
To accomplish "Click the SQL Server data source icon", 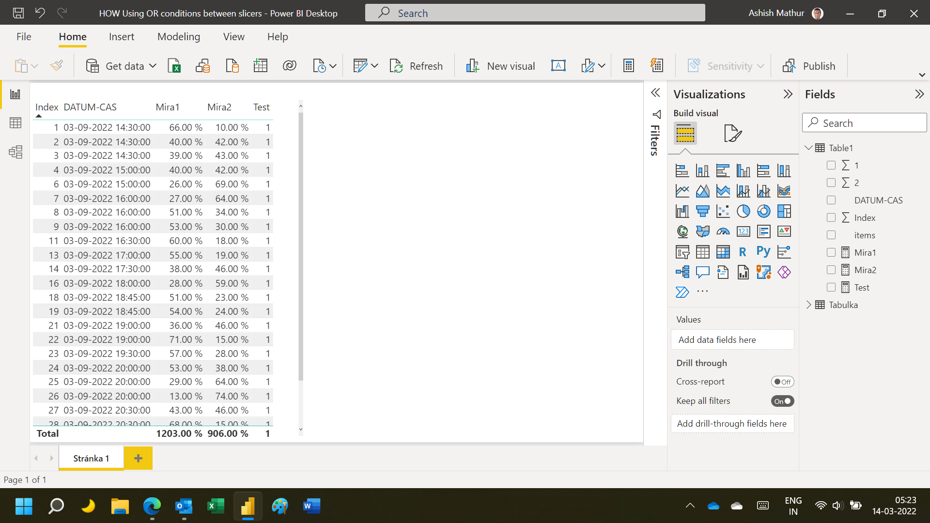I will [x=232, y=66].
